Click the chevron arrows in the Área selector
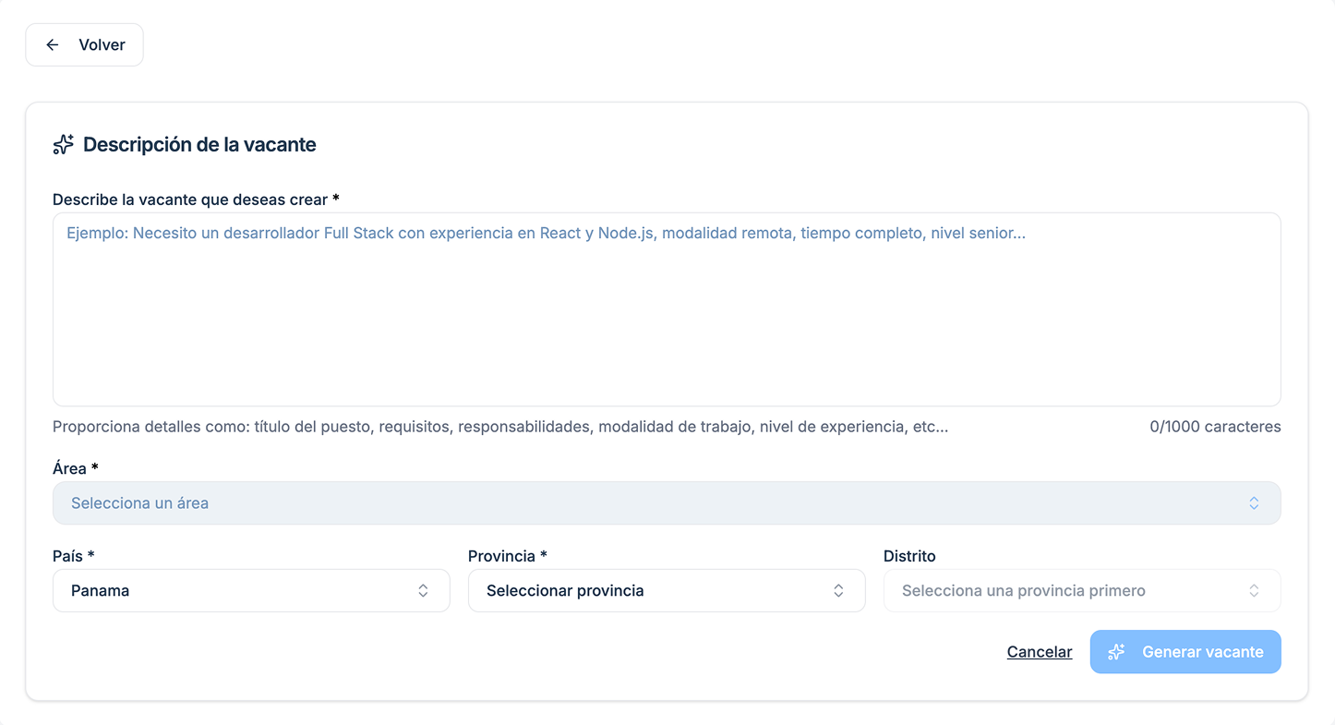Viewport: 1335px width, 725px height. tap(1254, 503)
